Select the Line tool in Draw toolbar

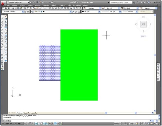[x=2, y=16]
